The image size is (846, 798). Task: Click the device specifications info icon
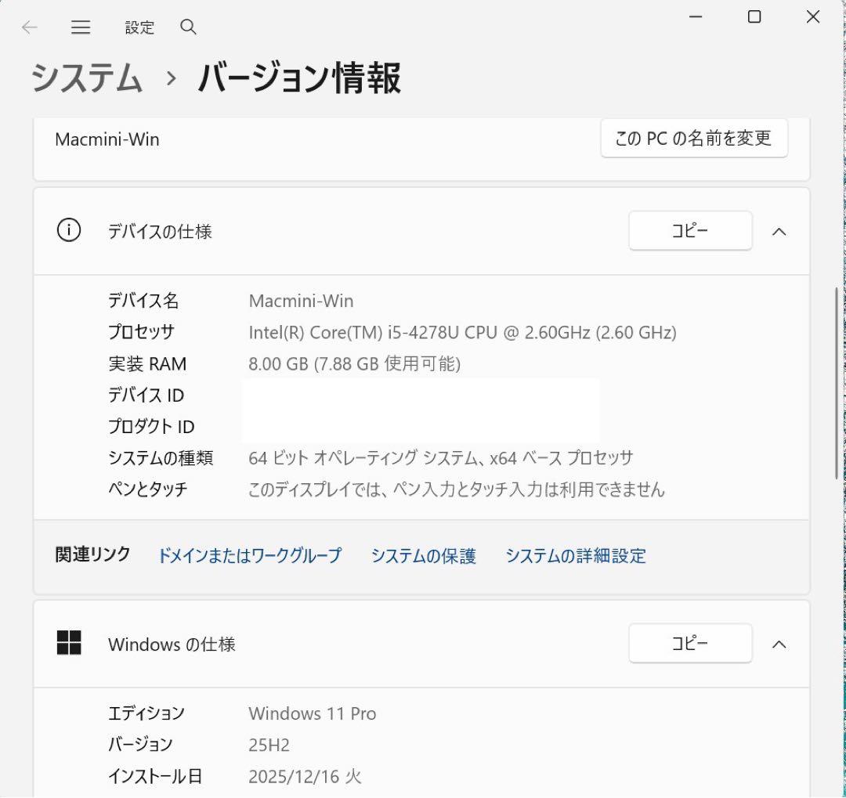tap(69, 230)
